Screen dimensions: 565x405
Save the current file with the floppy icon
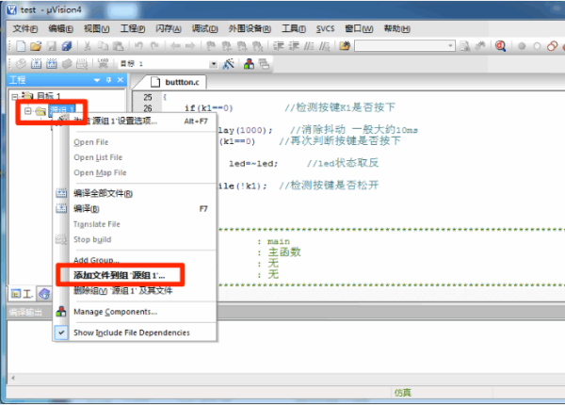tap(52, 46)
